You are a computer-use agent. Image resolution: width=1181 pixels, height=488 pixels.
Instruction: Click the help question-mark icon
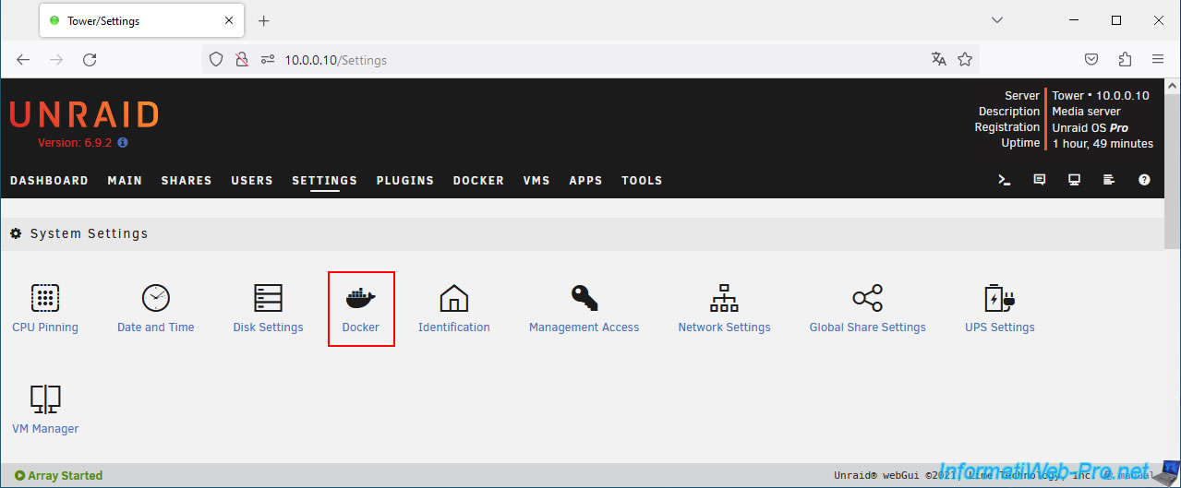1145,180
